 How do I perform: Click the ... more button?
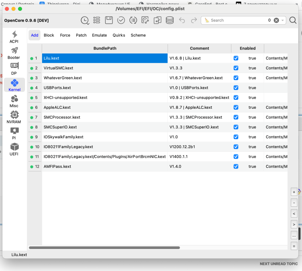[294, 235]
